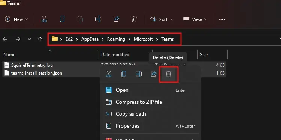Click the Copy icon in top toolbar
281x140 pixels.
tap(62, 19)
